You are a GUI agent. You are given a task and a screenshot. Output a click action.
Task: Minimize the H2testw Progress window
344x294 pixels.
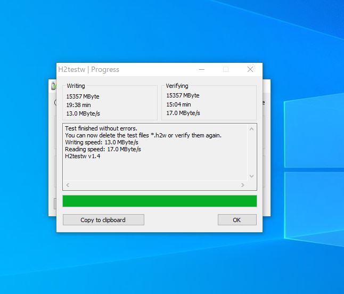202,69
